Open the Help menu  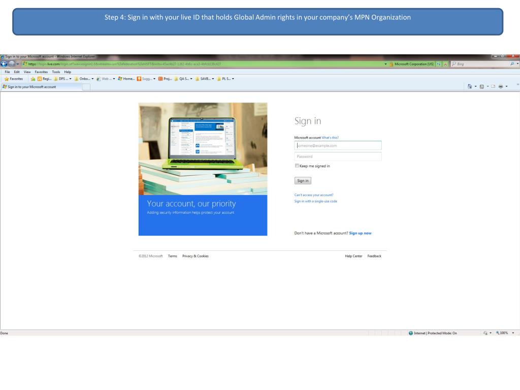[x=68, y=72]
